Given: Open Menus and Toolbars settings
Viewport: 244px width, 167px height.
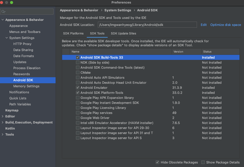Looking at the screenshot, I should click(25, 32).
